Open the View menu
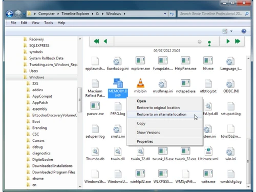The image size is (256, 192). tap(35, 23)
